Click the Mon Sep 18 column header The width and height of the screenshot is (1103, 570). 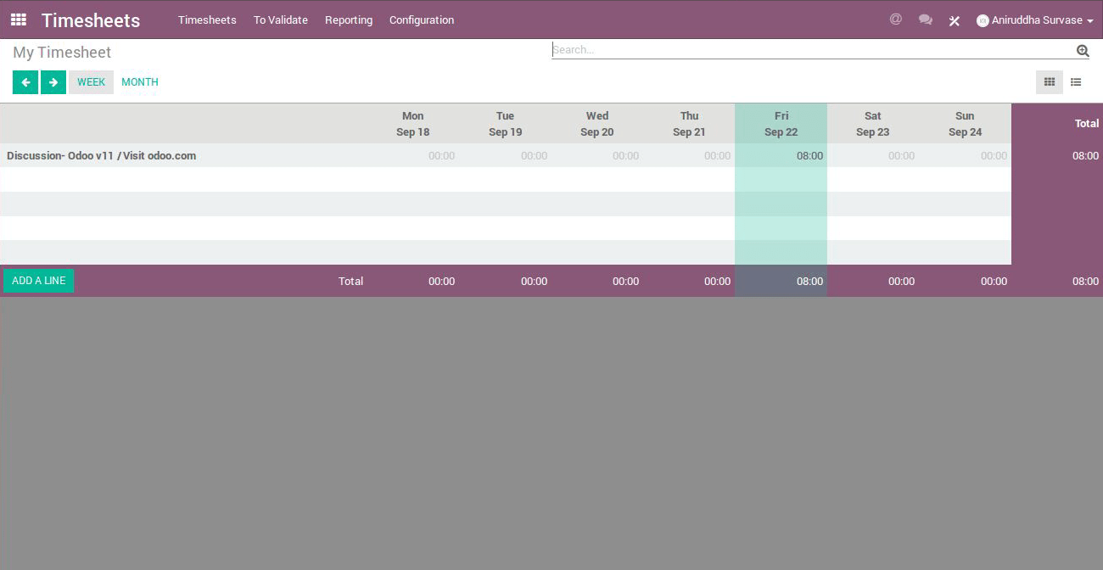click(413, 124)
